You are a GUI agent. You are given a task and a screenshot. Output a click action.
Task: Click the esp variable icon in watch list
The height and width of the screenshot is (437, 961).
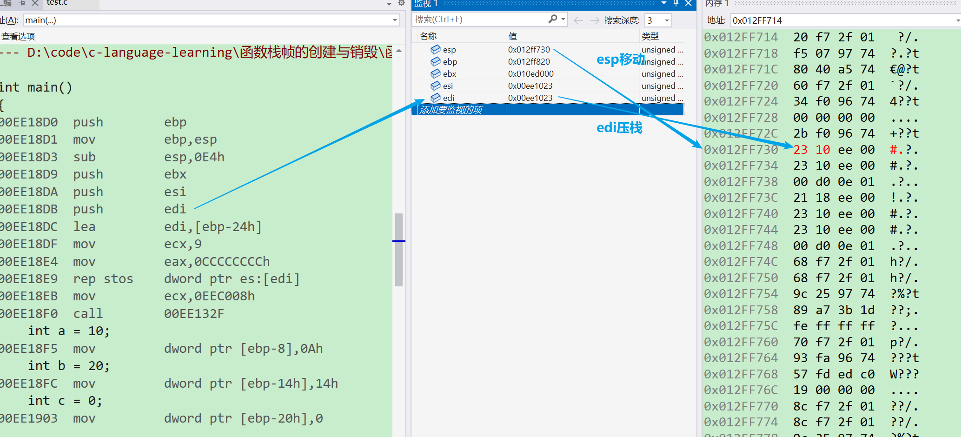pyautogui.click(x=435, y=49)
